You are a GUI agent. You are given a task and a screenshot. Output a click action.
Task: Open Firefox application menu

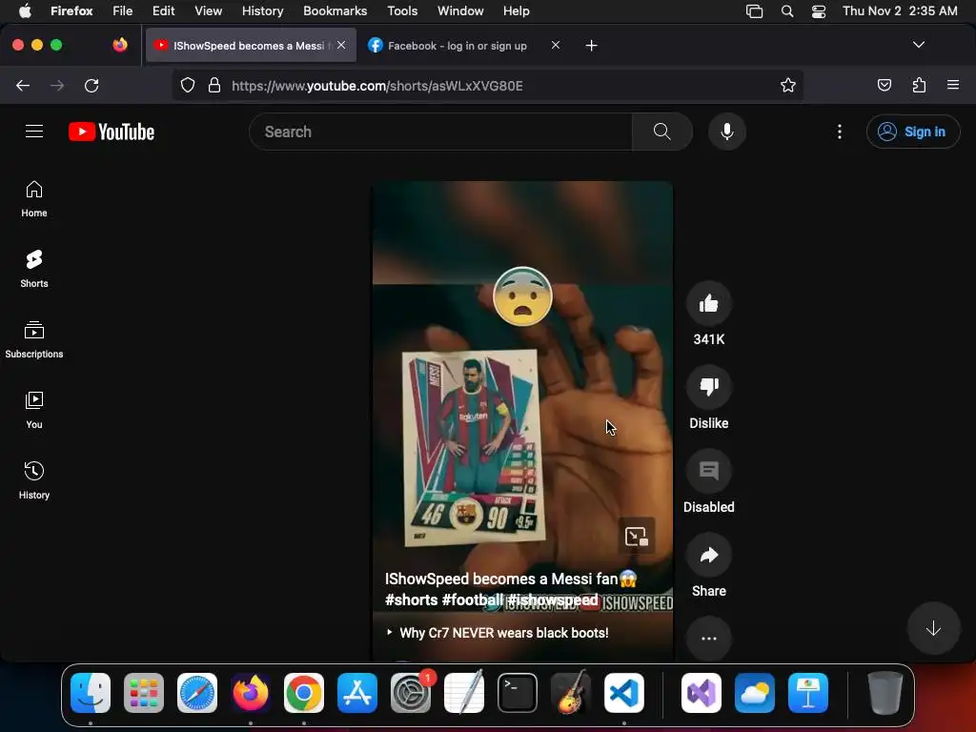(x=953, y=85)
